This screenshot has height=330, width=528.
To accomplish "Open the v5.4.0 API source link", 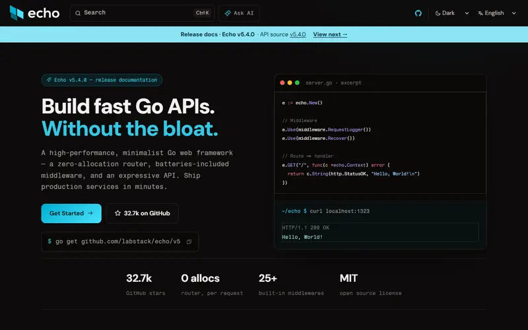I will tap(298, 34).
